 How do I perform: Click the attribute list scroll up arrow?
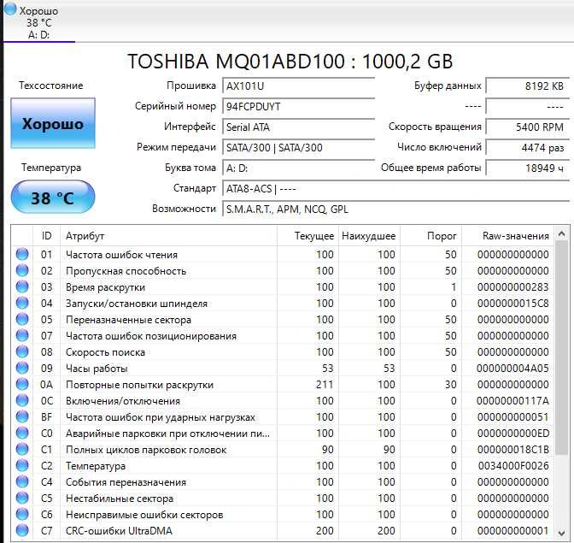click(562, 233)
